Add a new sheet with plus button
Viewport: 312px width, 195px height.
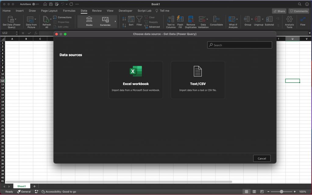click(x=34, y=186)
